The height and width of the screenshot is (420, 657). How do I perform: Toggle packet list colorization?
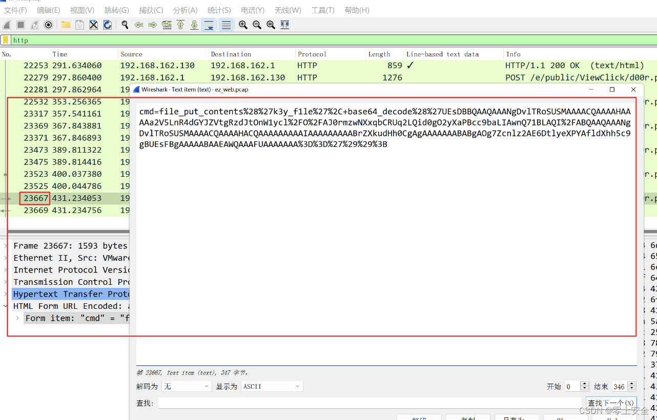(226, 25)
